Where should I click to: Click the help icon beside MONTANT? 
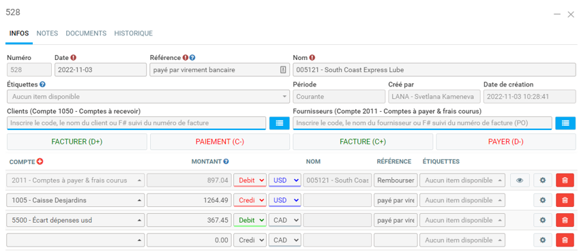click(x=226, y=161)
